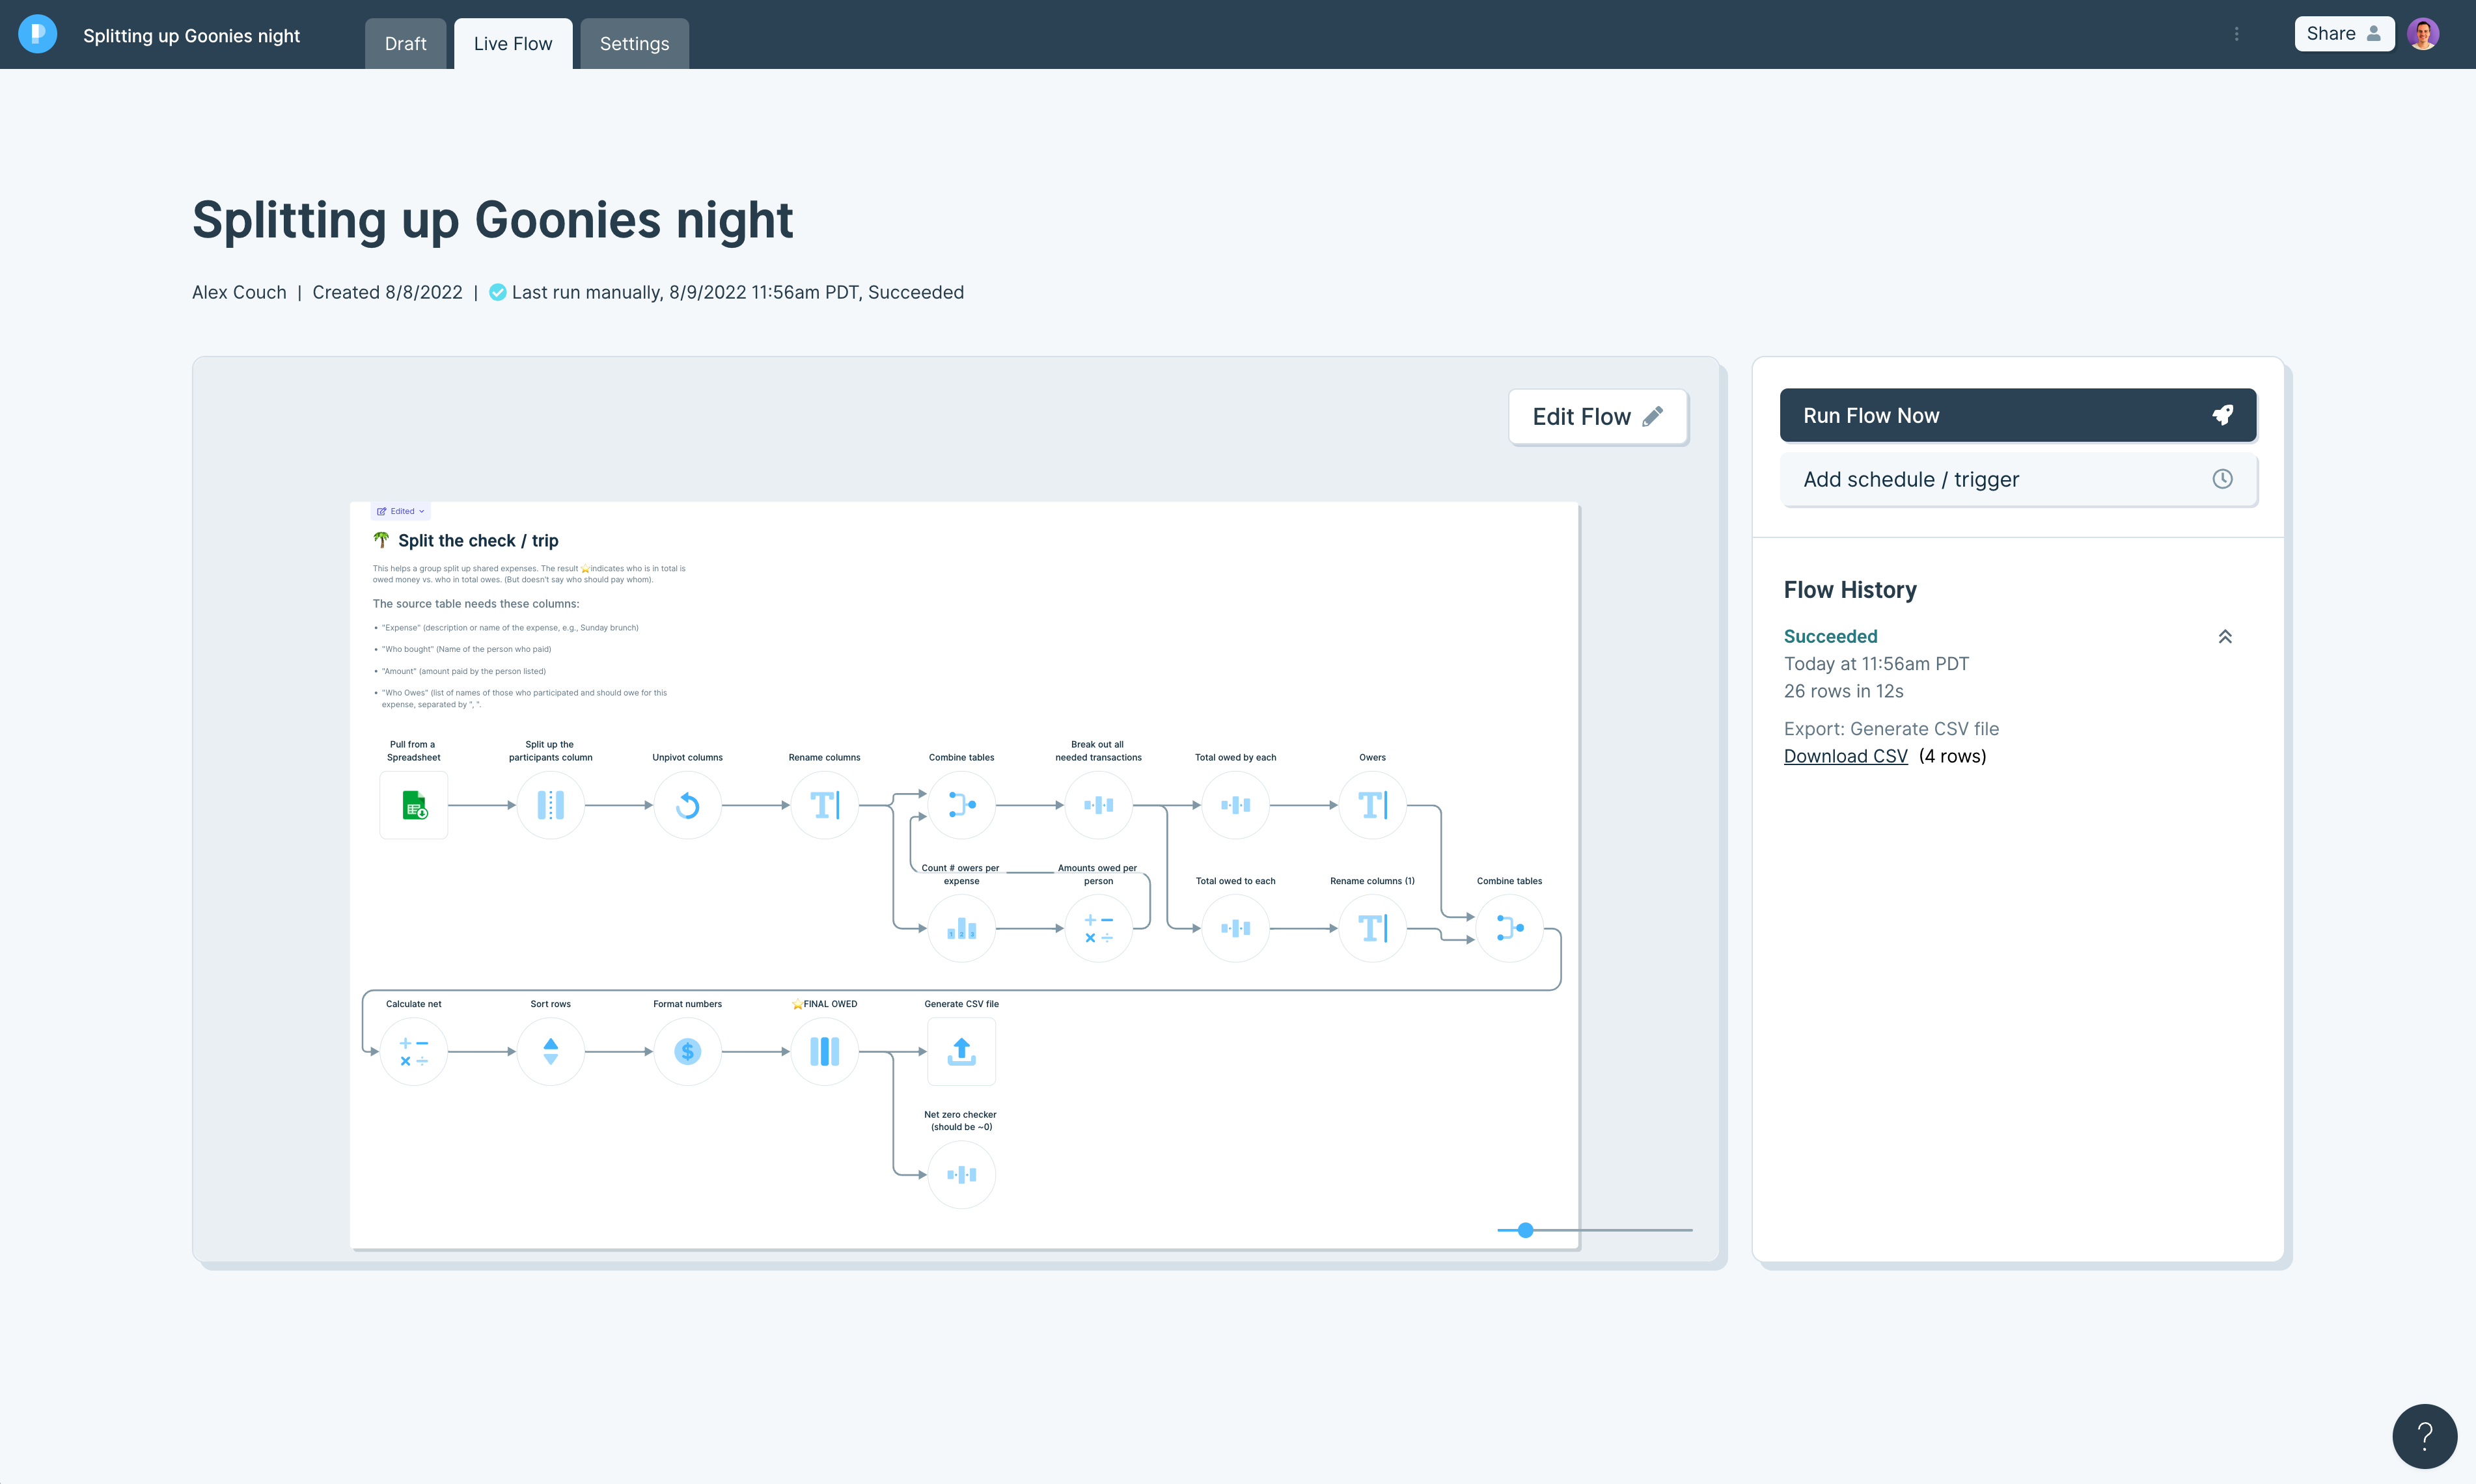The image size is (2476, 1484).
Task: Click the Sort rows step icon
Action: (x=550, y=1051)
